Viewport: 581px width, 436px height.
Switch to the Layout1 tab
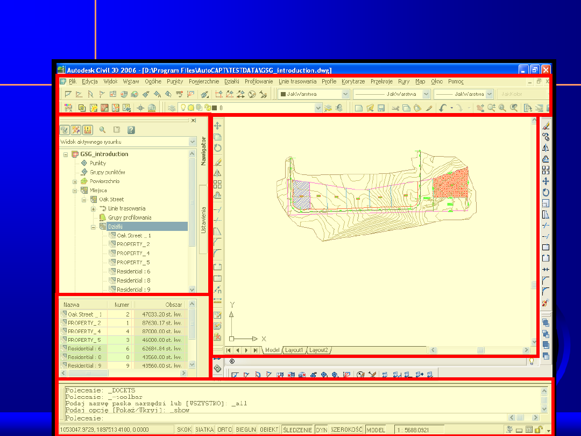pos(294,350)
